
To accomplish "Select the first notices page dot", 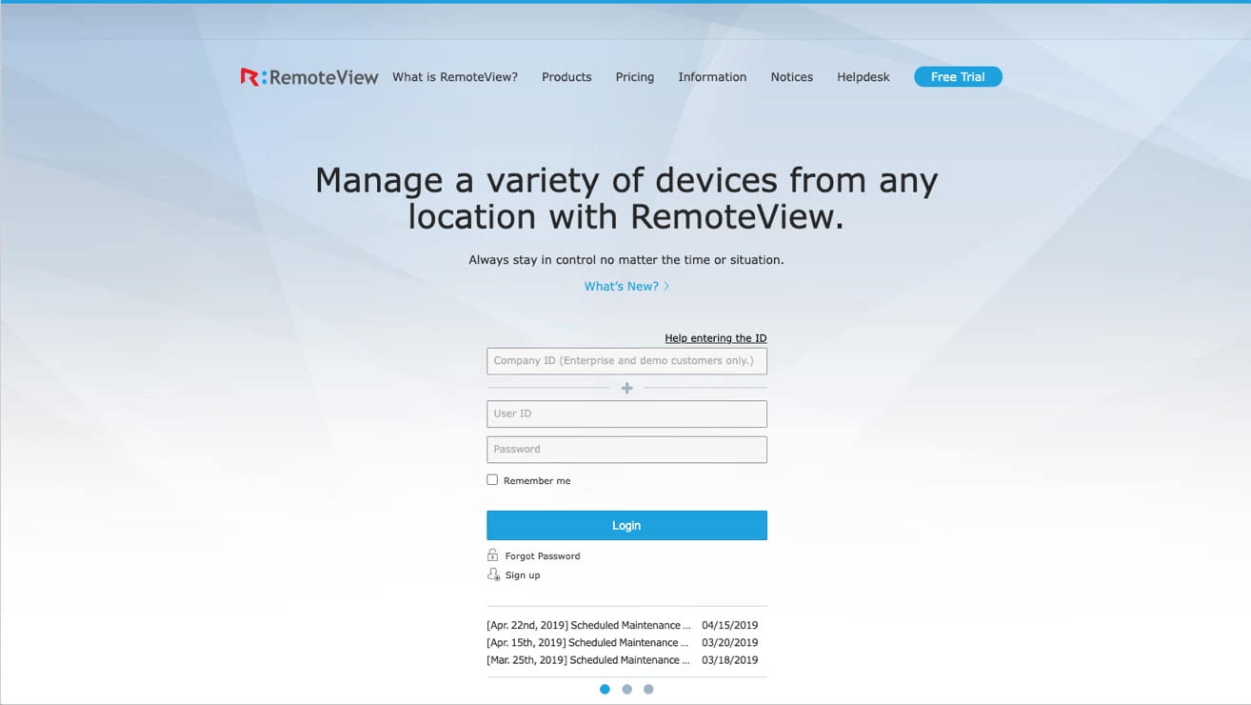I will tap(605, 689).
